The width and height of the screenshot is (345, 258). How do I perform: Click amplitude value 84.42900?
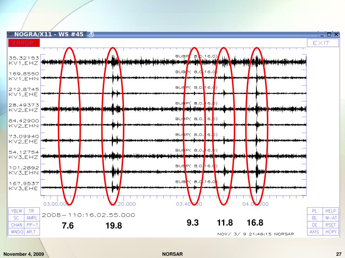pyautogui.click(x=24, y=121)
